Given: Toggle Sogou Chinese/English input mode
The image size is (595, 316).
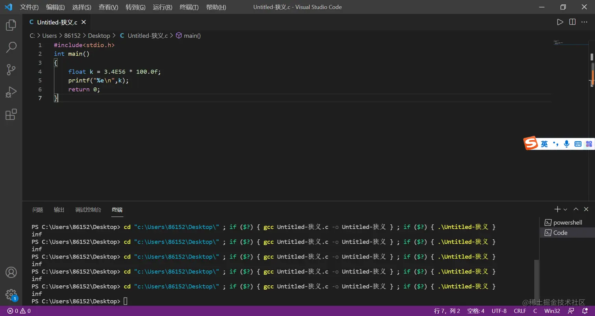Looking at the screenshot, I should tap(544, 144).
